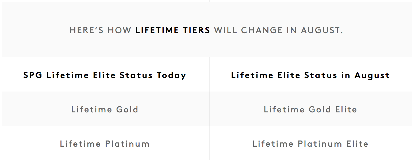Click "Elite" in the "Lifetime Platinum Elite" cell
415x167 pixels.
358,144
